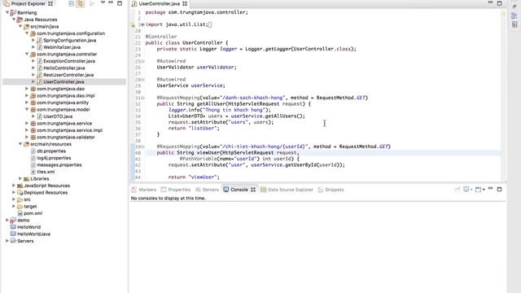The height and width of the screenshot is (293, 521).
Task: Expand the Libraries node
Action: pos(20,179)
